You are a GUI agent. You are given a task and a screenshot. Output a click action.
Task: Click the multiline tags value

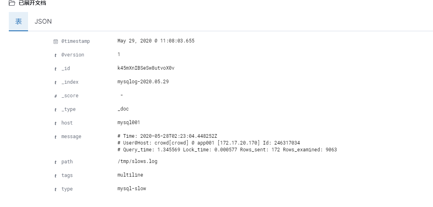(130, 175)
